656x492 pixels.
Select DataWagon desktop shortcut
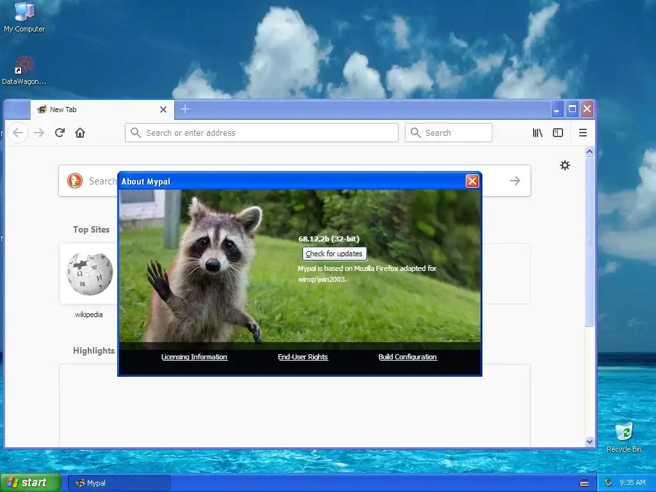(24, 70)
